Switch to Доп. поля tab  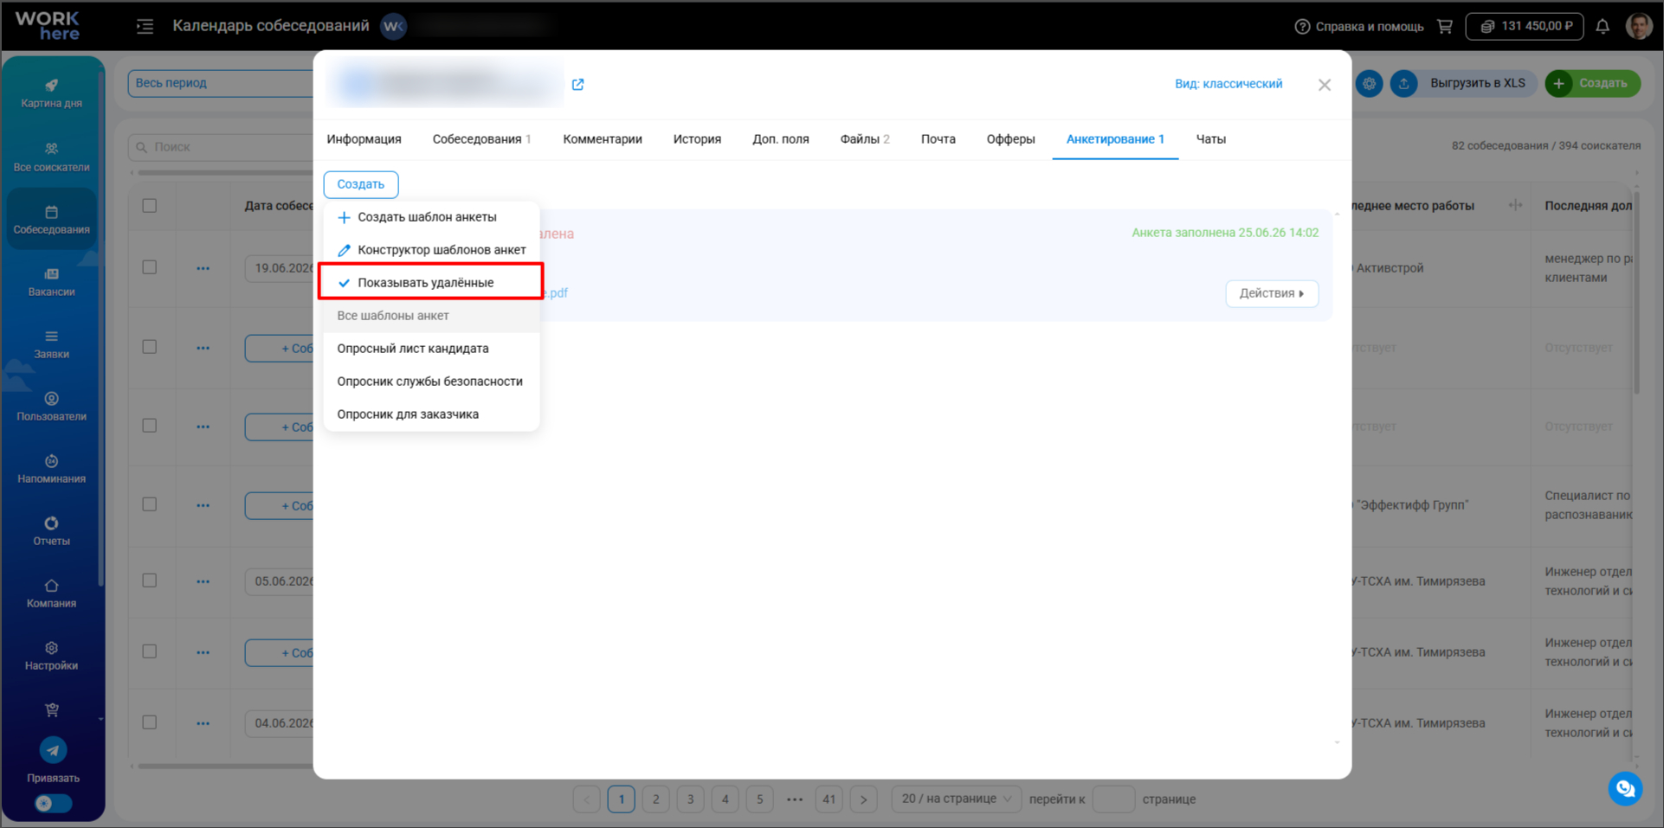click(780, 139)
